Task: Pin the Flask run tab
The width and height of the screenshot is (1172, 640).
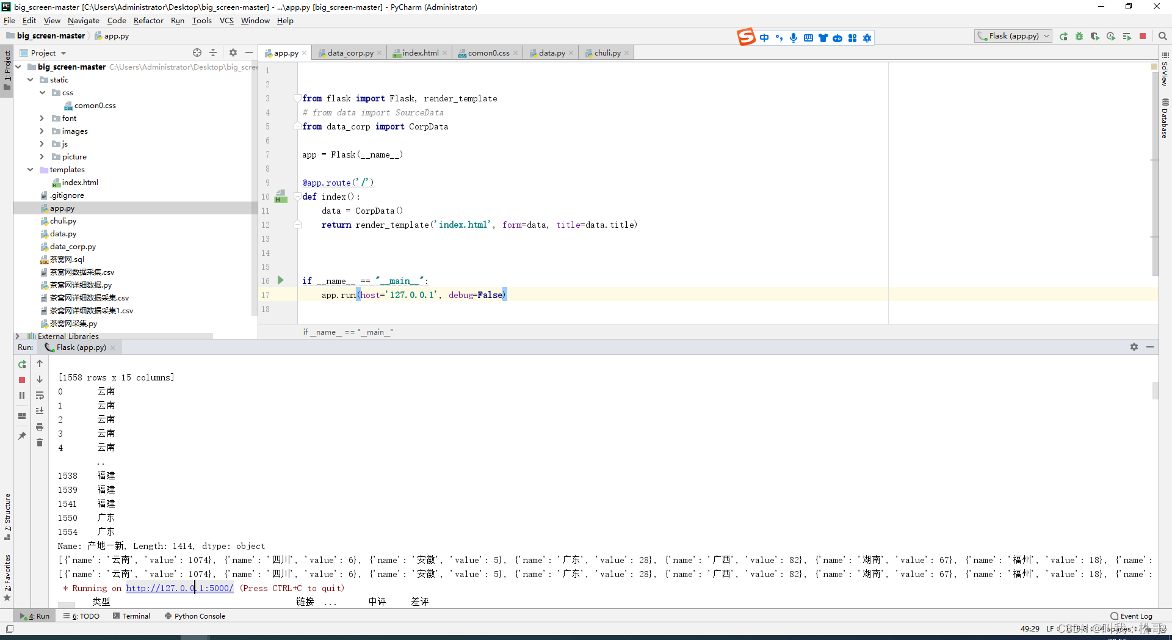Action: (22, 436)
